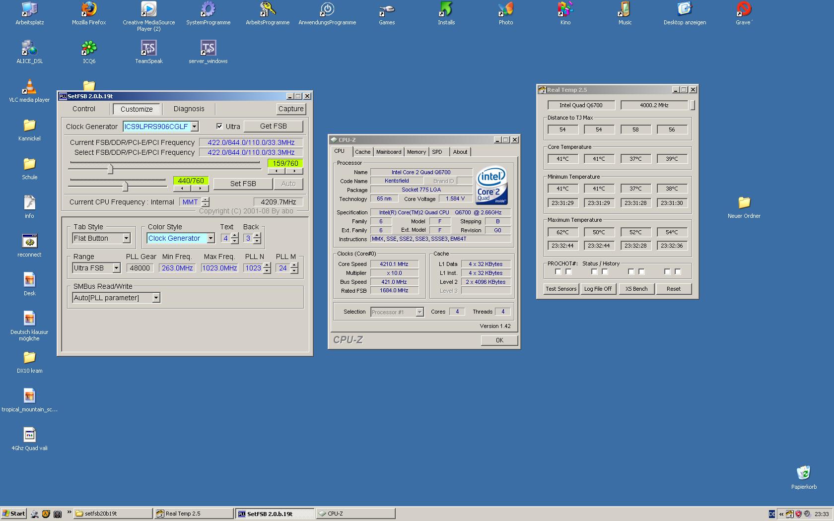The width and height of the screenshot is (834, 521).
Task: Open the Clock Generator ICS9LPRS906CGLF dropdown
Action: [195, 127]
